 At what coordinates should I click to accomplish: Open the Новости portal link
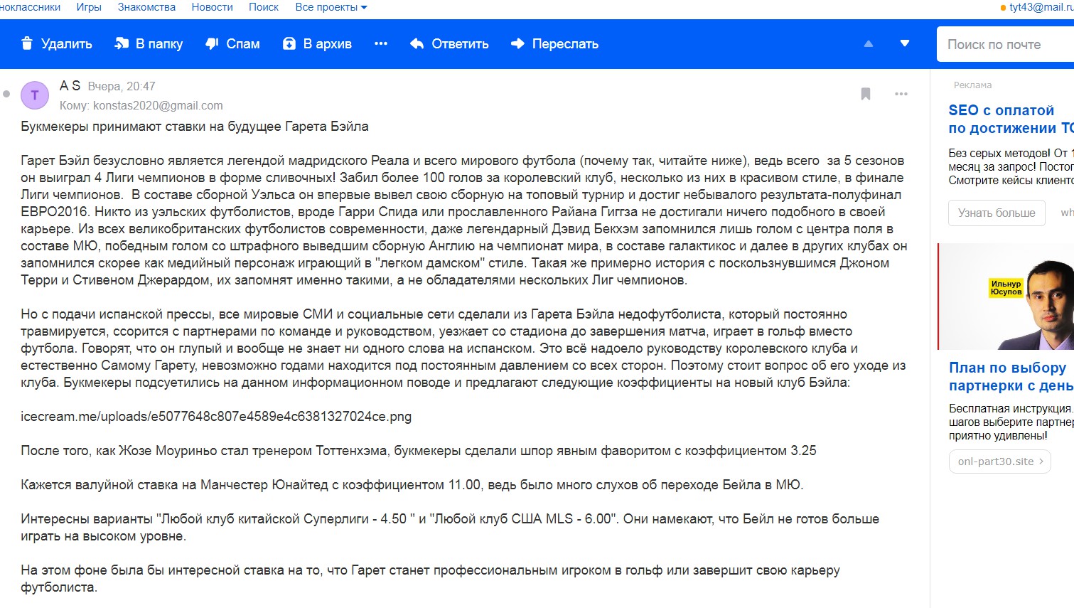tap(212, 7)
